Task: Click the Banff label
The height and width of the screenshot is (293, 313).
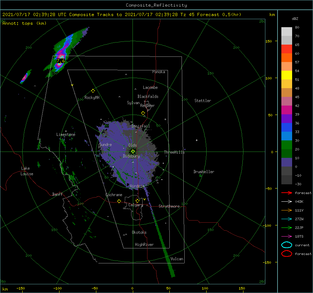Action: [x=57, y=194]
